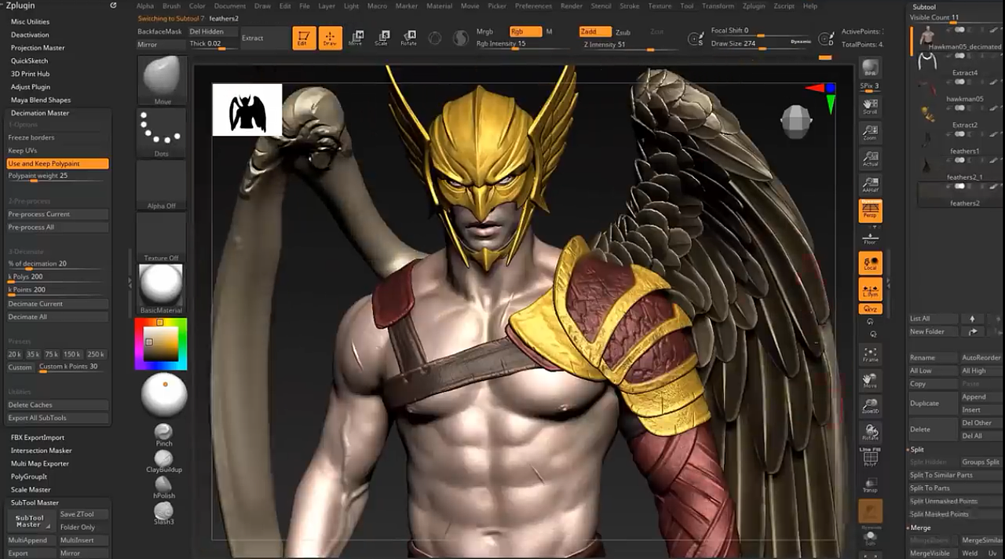The image size is (1005, 559).
Task: Toggle Use and Keep Polypaint option
Action: click(57, 163)
